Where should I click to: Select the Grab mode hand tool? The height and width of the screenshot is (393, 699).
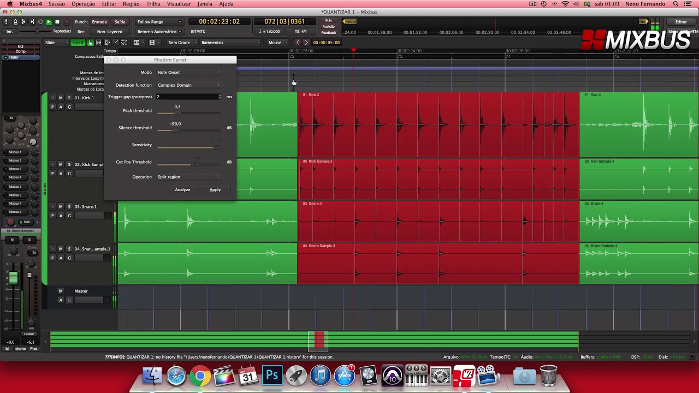pos(90,43)
